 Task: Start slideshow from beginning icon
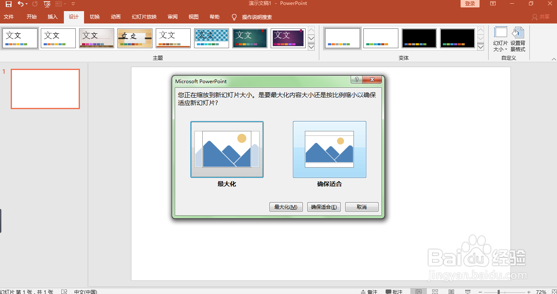47,4
